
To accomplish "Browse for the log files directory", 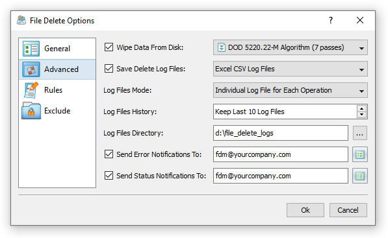I will pyautogui.click(x=360, y=133).
